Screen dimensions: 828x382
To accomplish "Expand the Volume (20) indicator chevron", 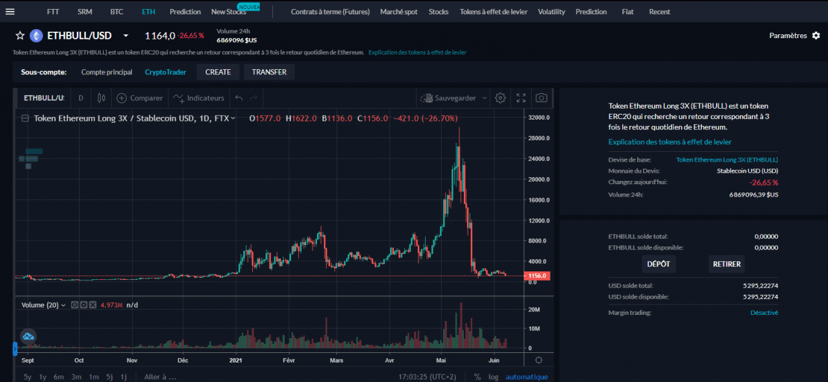I will 63,305.
